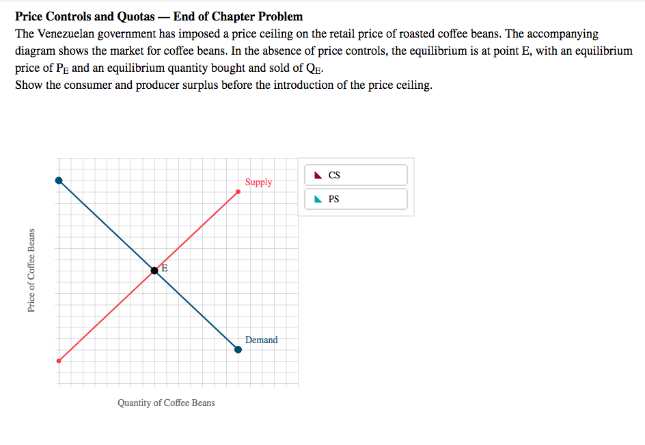Click the upper endpoint of the Supply curve
This screenshot has width=645, height=445.
point(238,192)
